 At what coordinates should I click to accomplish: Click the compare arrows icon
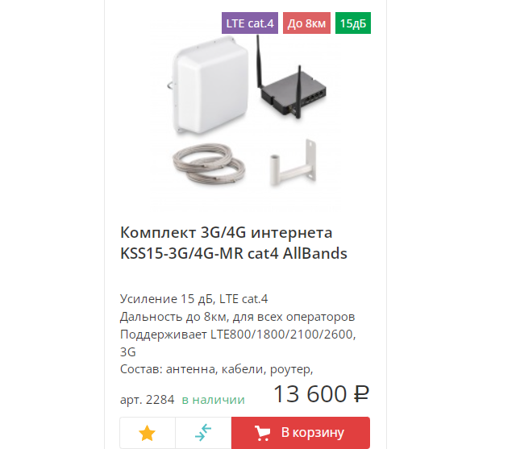point(203,433)
